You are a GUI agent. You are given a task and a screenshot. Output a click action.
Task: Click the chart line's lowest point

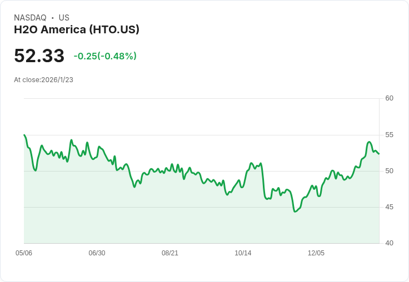pos(295,211)
